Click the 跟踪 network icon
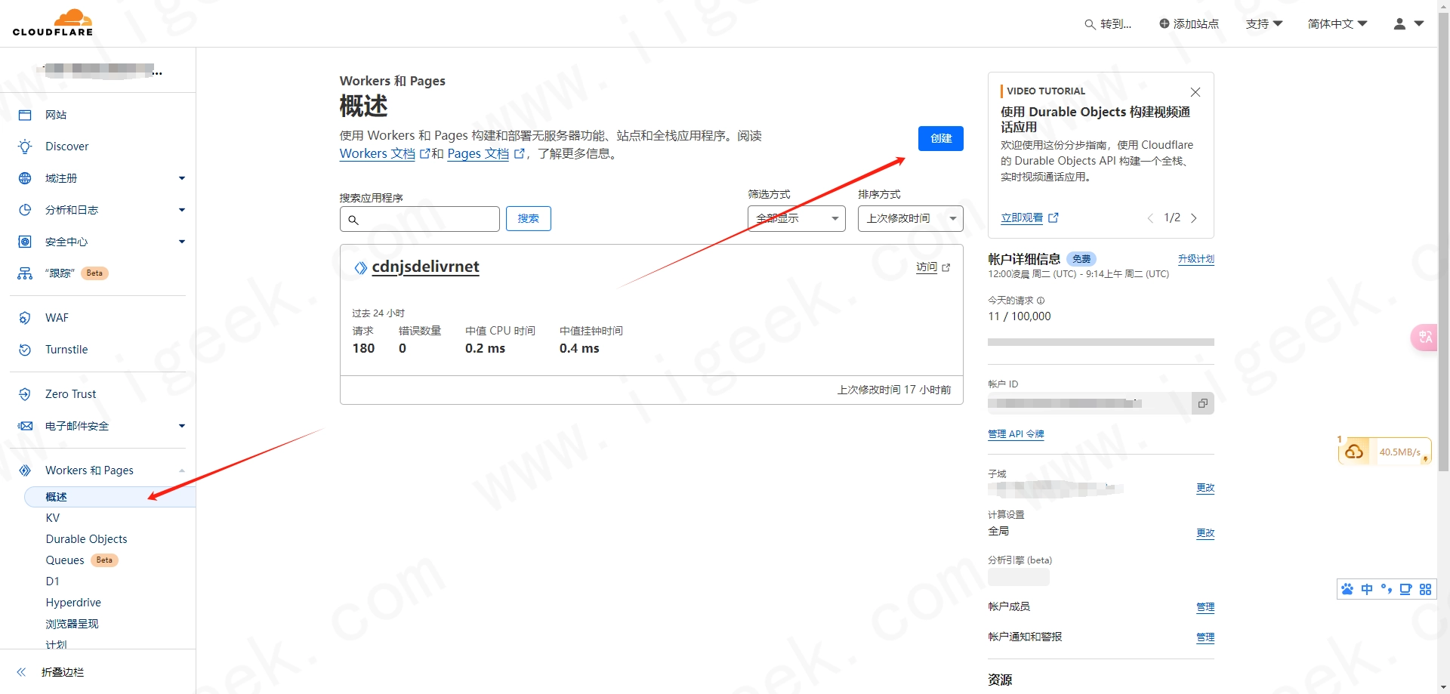 25,273
